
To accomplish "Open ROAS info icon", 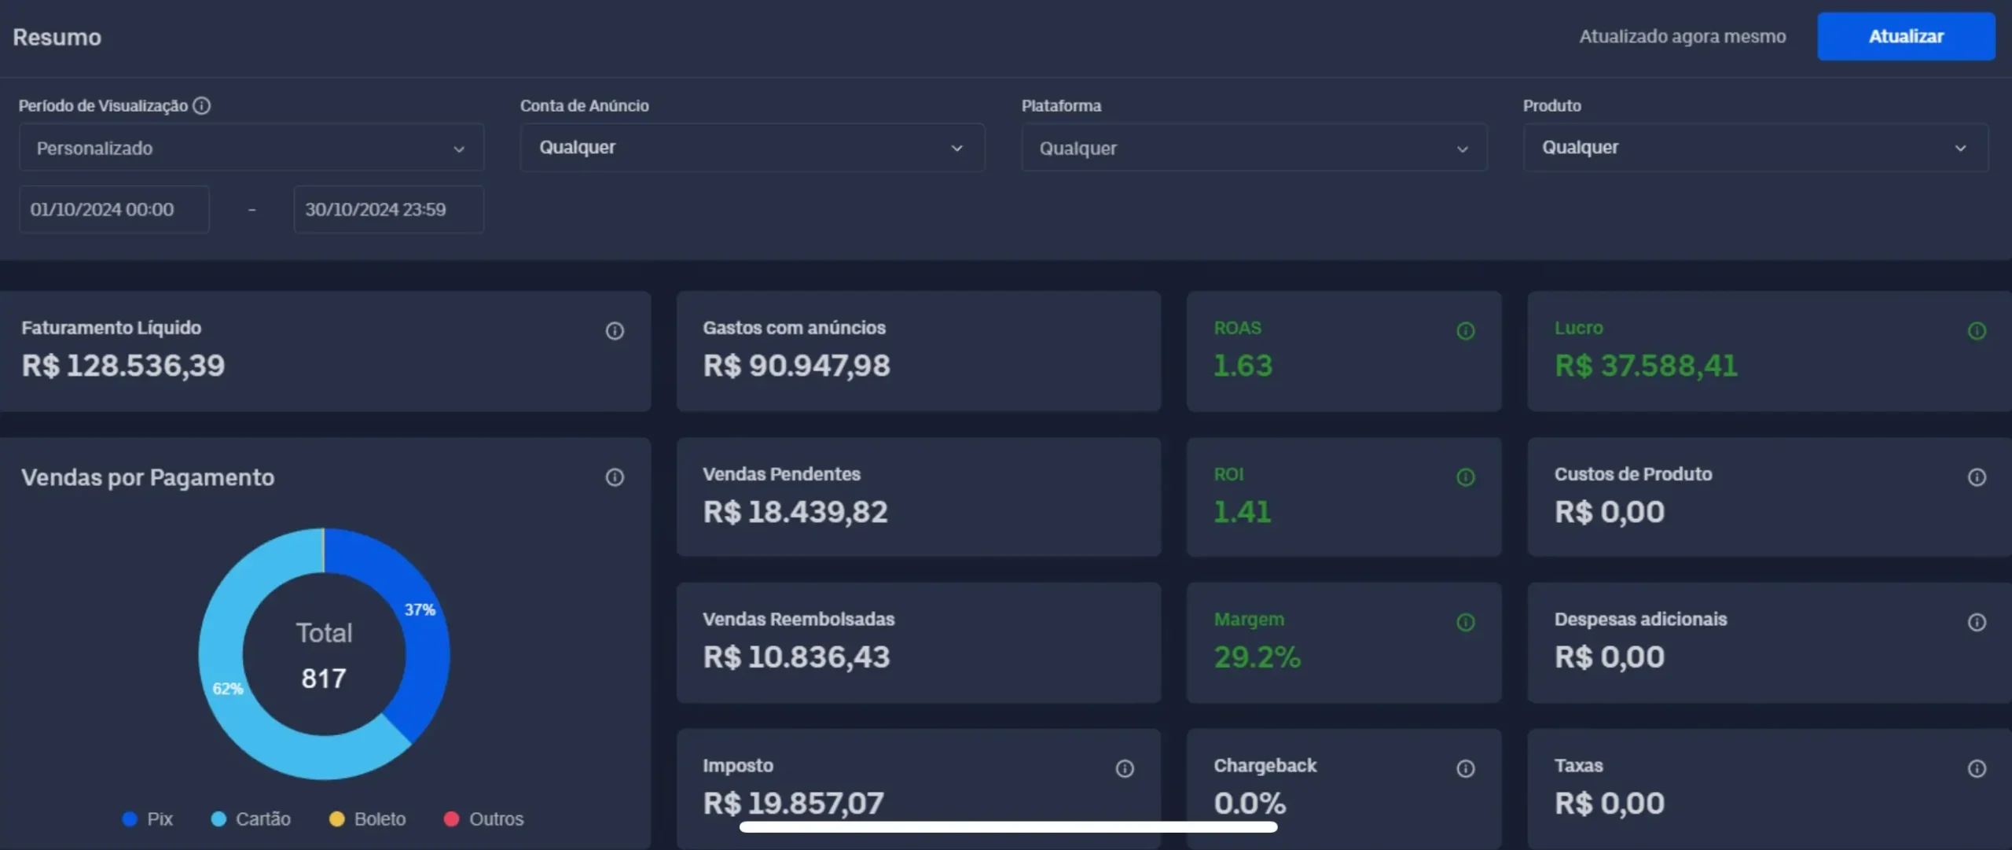I will click(x=1465, y=331).
